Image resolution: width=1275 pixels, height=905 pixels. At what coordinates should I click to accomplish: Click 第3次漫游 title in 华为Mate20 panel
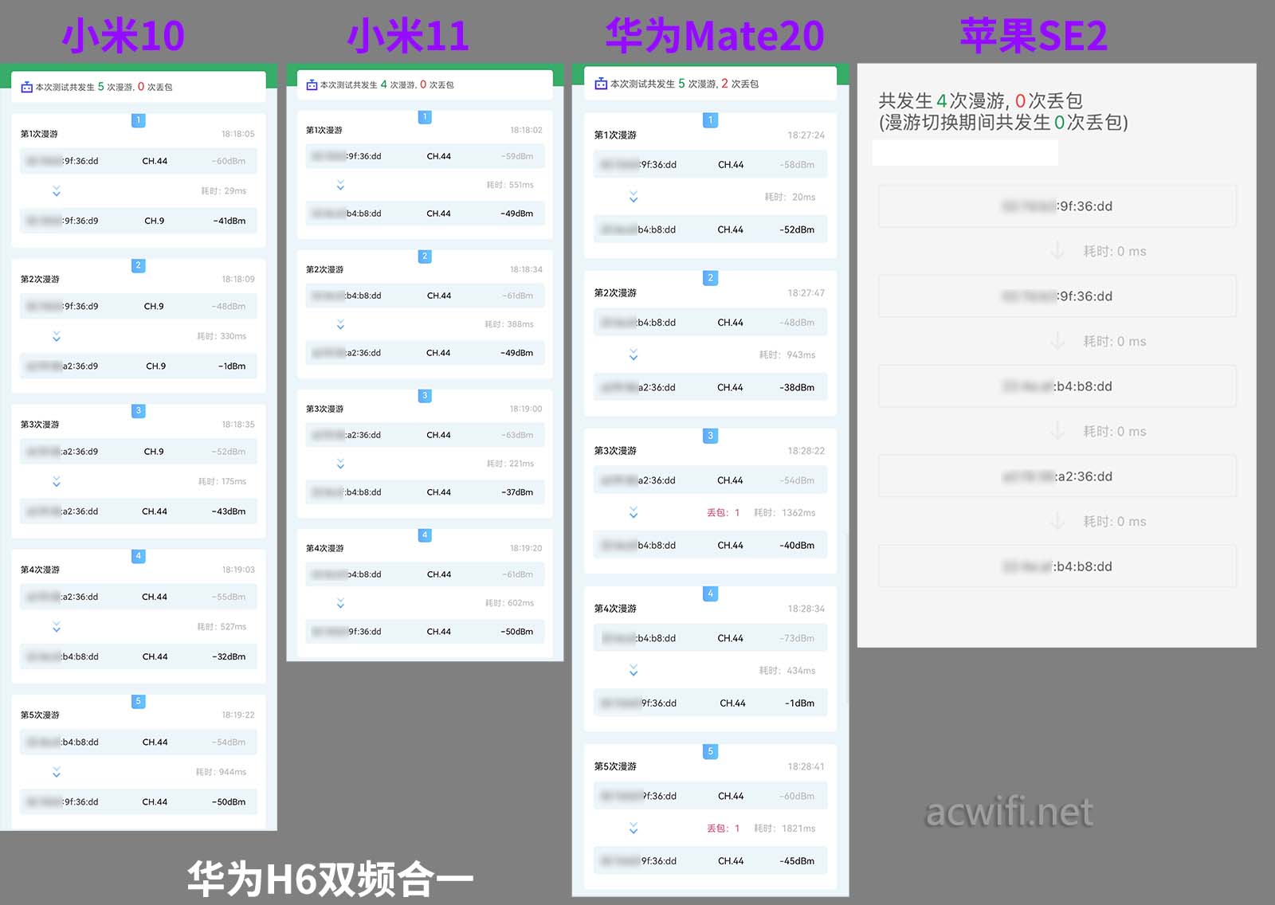pos(615,451)
